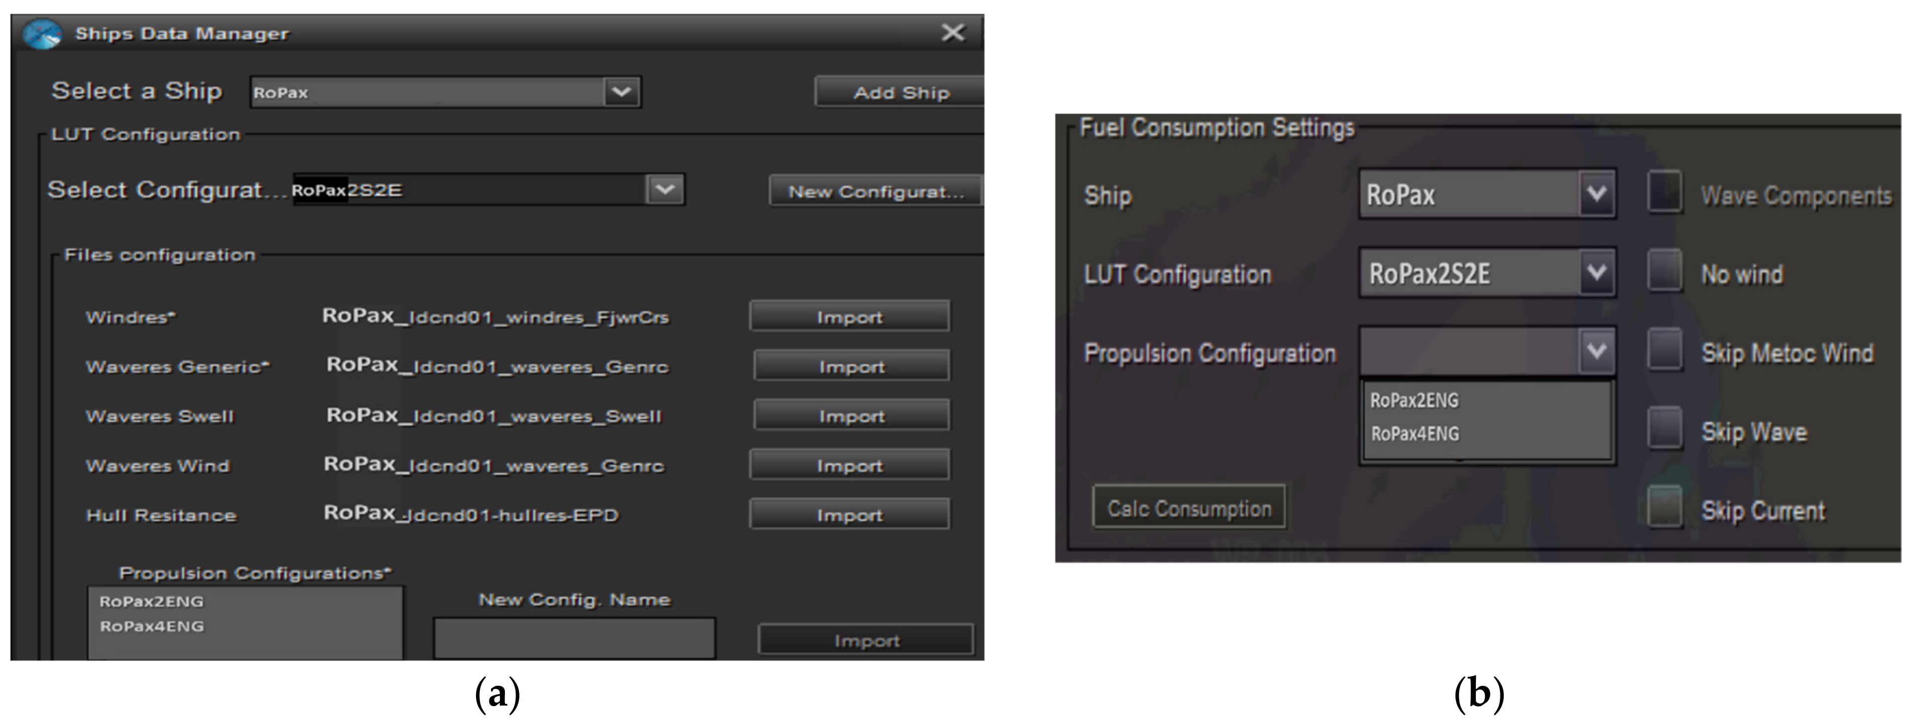This screenshot has height=723, width=1916.
Task: Click the New Config. Name input field
Action: point(574,638)
